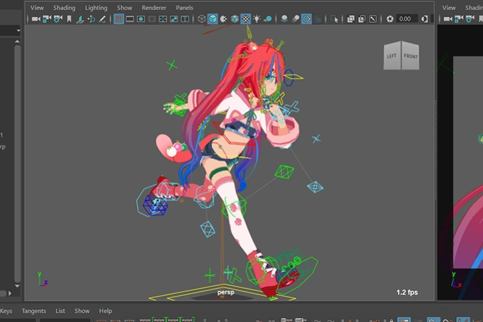Toggle the Motion Blur icon
Image resolution: width=483 pixels, height=322 pixels.
pos(295,19)
